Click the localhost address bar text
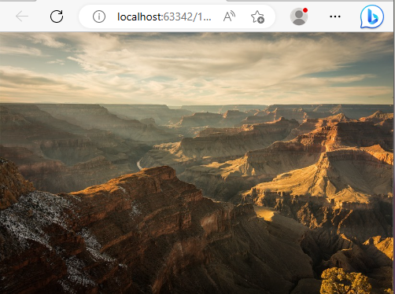Image resolution: width=395 pixels, height=294 pixels. (164, 17)
